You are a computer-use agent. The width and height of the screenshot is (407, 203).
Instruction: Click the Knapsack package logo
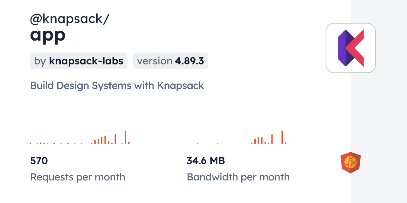[351, 48]
